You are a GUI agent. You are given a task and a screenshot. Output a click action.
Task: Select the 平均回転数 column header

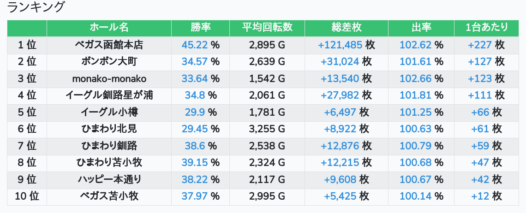[x=267, y=28]
